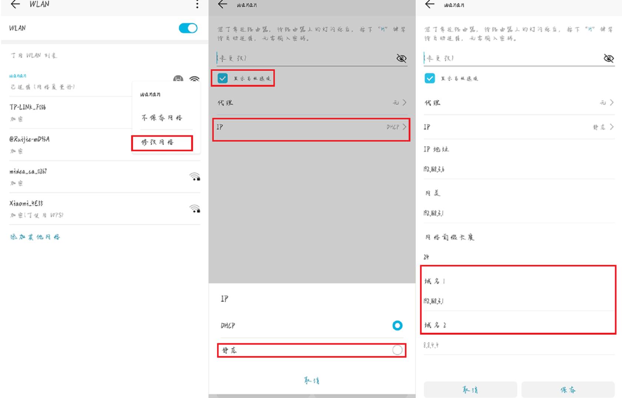Viewport: 622px width, 398px height.
Task: Keep DHCP selected in the IP dialog
Action: click(397, 326)
